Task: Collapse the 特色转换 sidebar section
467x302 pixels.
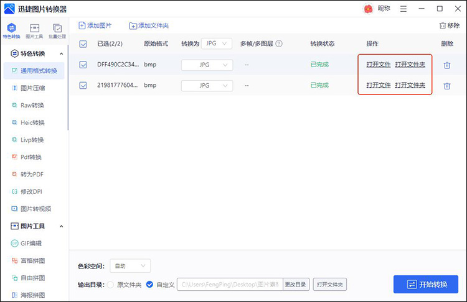Action: [x=62, y=54]
